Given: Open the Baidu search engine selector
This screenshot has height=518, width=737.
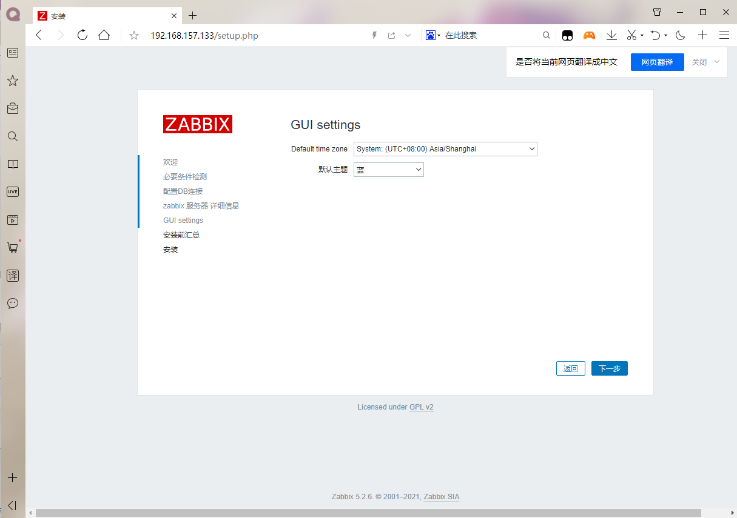Looking at the screenshot, I should tap(432, 35).
